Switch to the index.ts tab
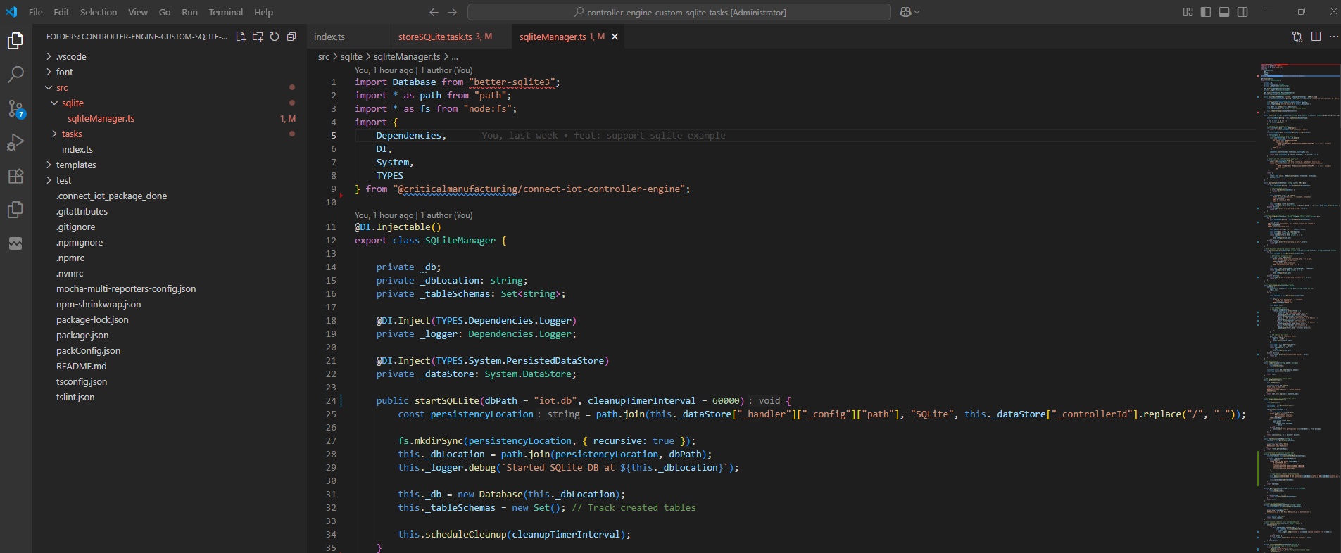The image size is (1341, 553). pos(329,37)
